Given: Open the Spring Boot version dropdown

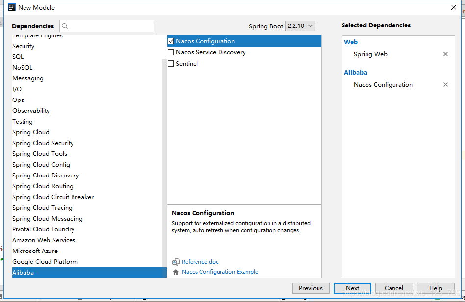Looking at the screenshot, I should tap(300, 26).
